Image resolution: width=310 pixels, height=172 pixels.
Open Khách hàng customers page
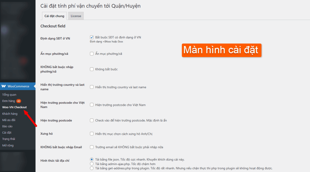click(10, 114)
